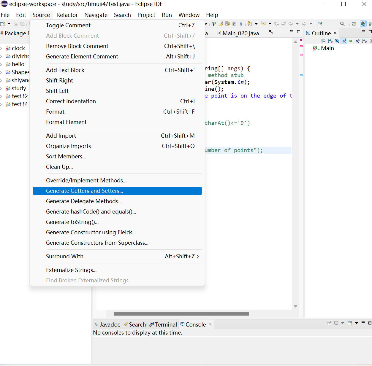Open the Previous Annotation dropdown arrow
Image resolution: width=372 pixels, height=366 pixels.
(x=270, y=24)
